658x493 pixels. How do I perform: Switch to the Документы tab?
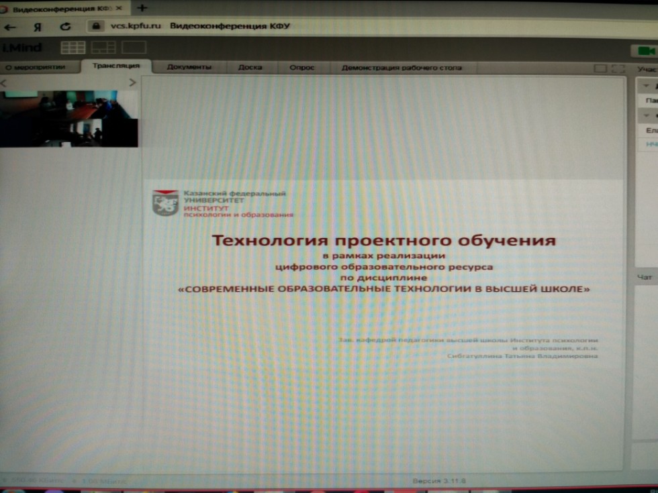click(x=189, y=67)
